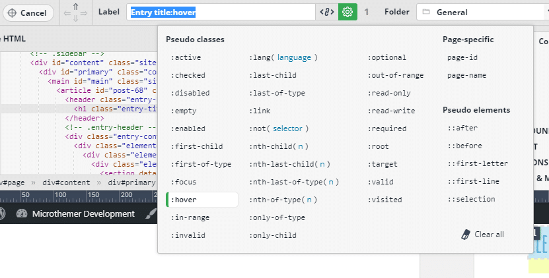Select the :in-range pseudo class

tap(190, 217)
